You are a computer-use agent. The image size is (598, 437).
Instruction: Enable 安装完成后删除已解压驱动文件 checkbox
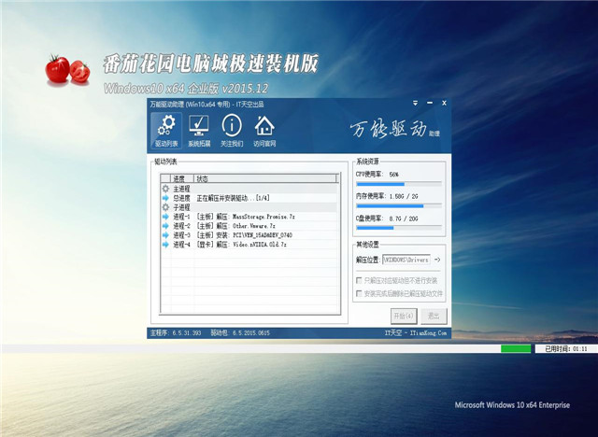coord(359,293)
